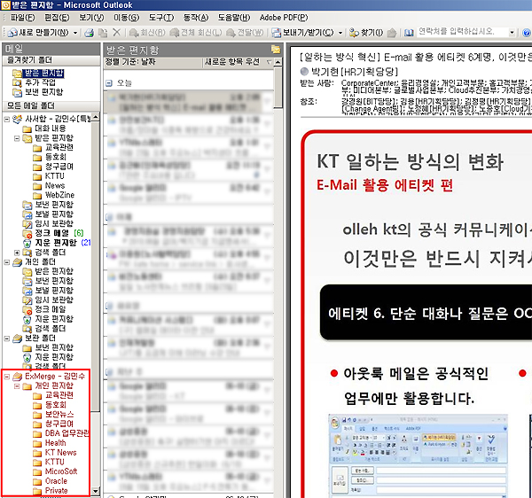Viewport: 532px width, 498px height.
Task: Click the Delete X icon in toolbar
Action: point(116,33)
